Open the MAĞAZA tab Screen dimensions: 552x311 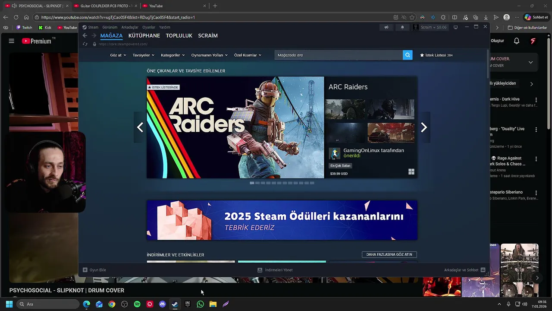[x=111, y=35]
